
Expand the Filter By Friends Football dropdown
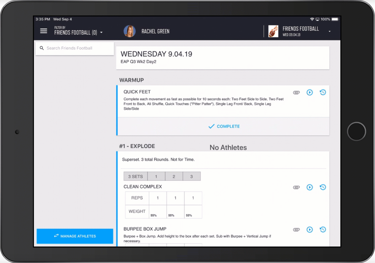(x=78, y=31)
